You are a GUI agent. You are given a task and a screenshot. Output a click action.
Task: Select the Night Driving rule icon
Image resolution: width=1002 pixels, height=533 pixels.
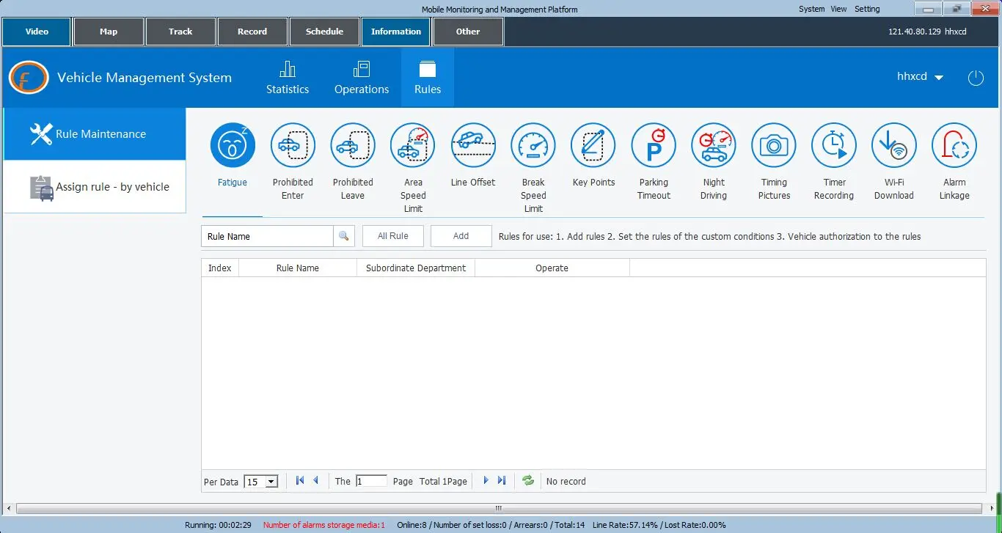714,146
